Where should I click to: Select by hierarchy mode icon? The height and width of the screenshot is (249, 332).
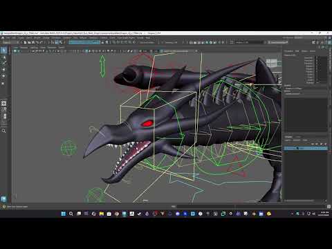(x=53, y=42)
